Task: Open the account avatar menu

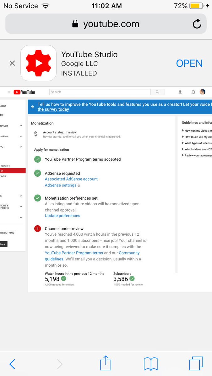Action: [x=203, y=92]
